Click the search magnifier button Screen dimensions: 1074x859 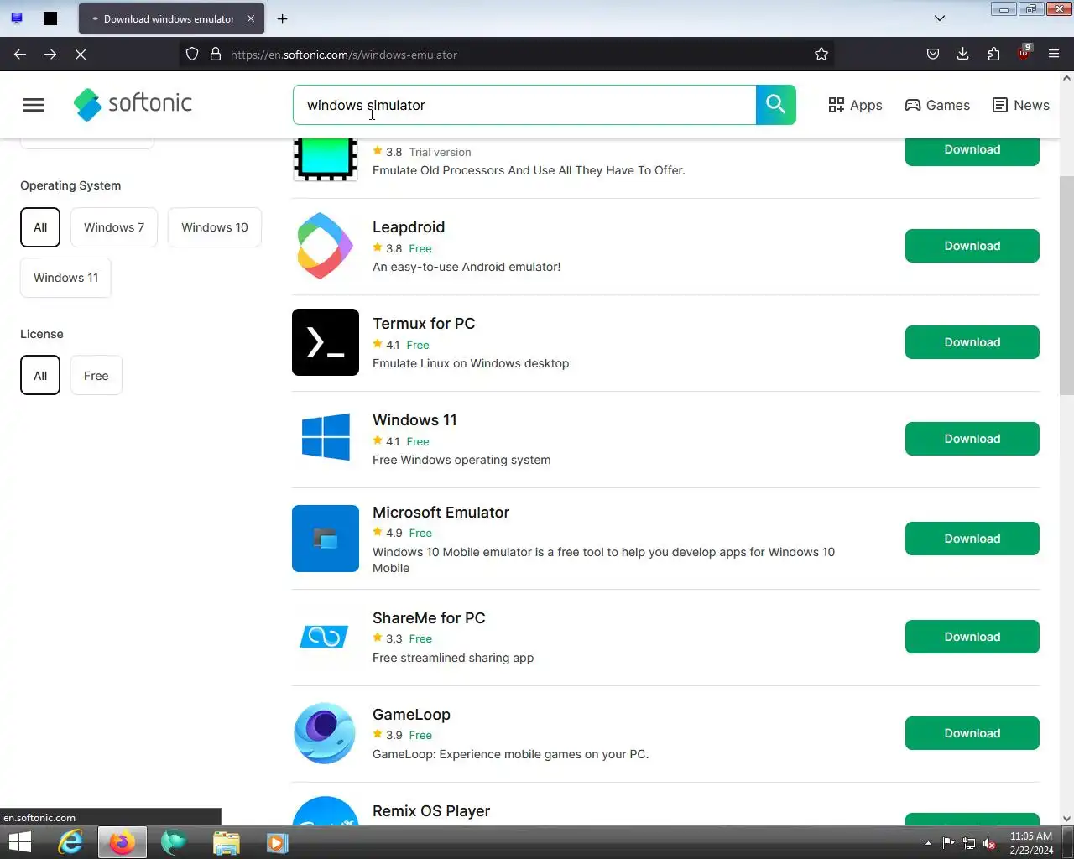pyautogui.click(x=776, y=105)
